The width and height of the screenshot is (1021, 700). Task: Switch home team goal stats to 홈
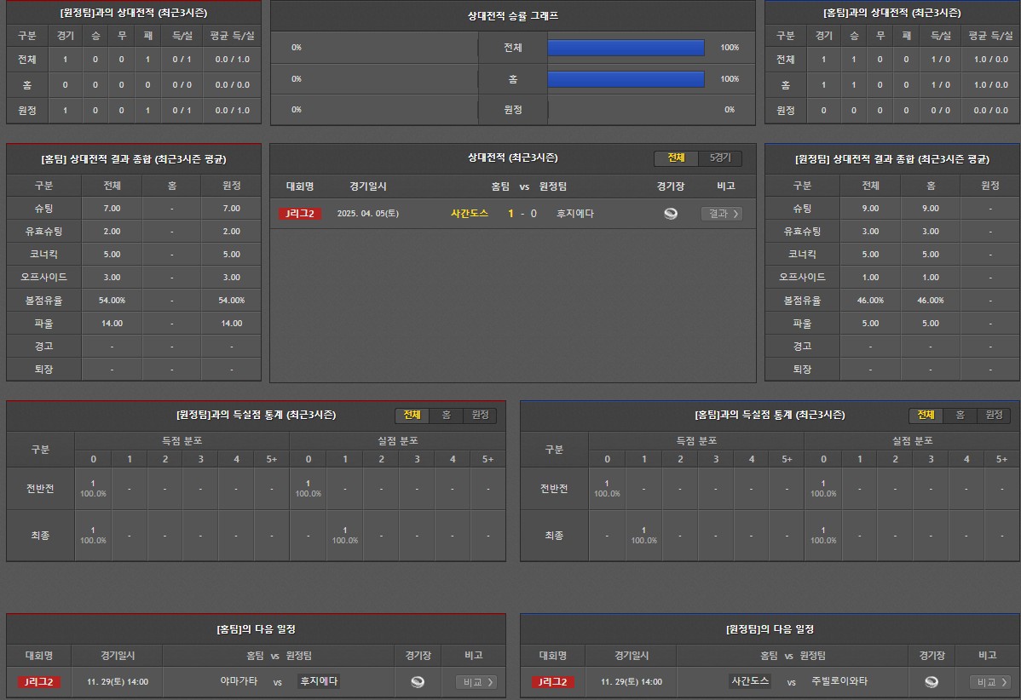(x=446, y=415)
